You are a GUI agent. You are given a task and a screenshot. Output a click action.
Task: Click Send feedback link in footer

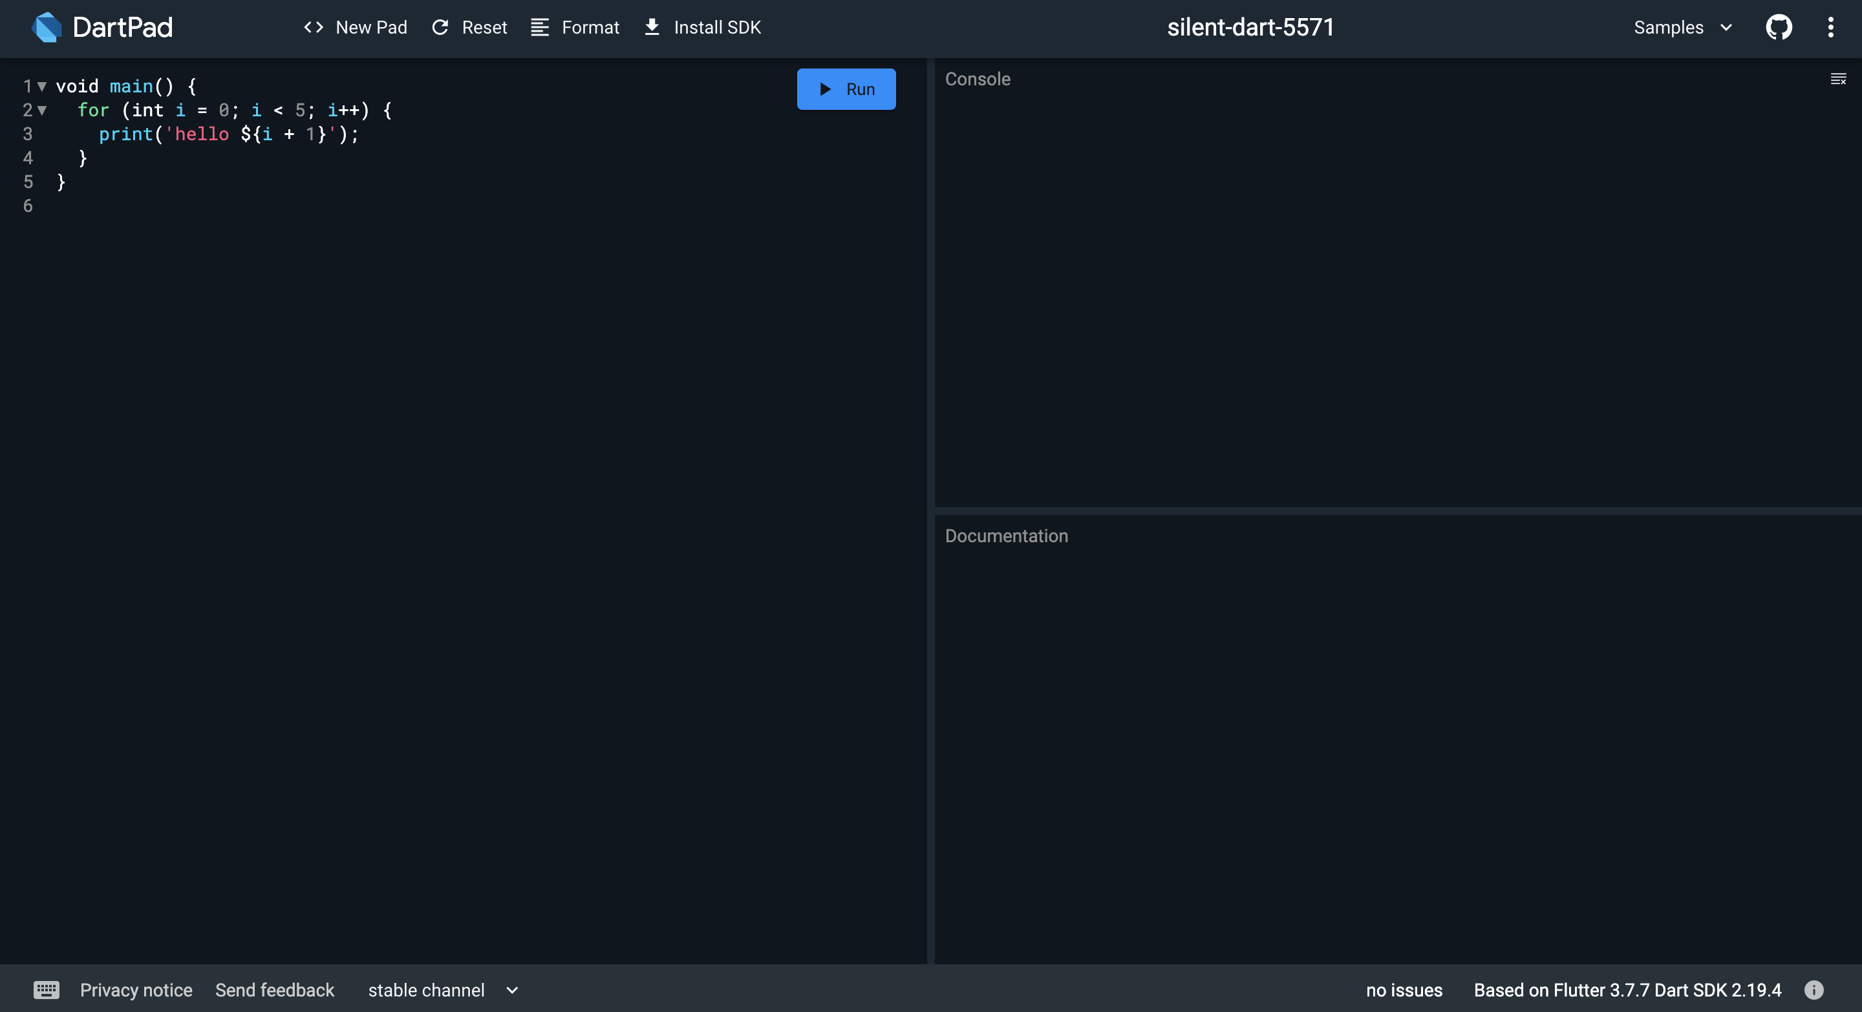coord(274,989)
